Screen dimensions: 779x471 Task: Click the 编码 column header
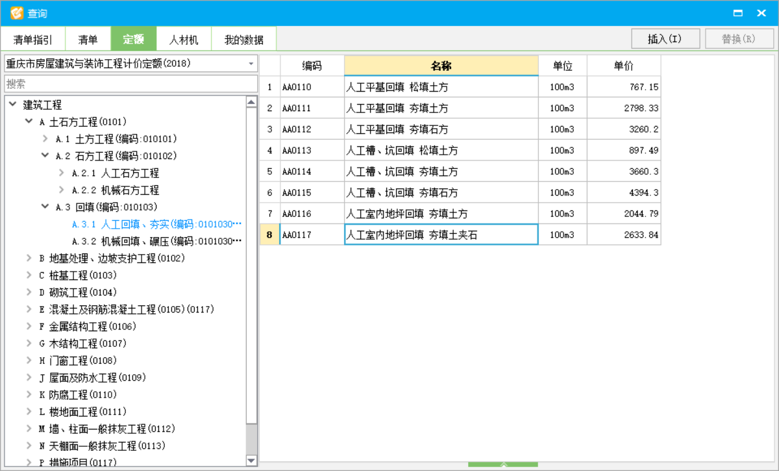(x=312, y=66)
